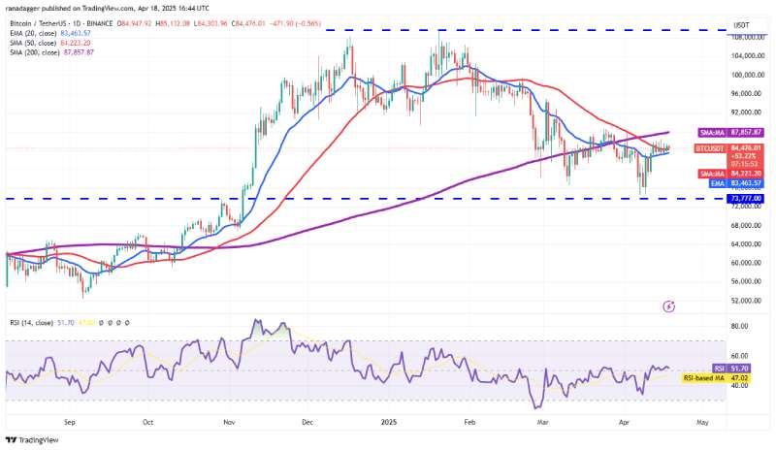Click the TradingView logo at bottom left

coord(32,440)
